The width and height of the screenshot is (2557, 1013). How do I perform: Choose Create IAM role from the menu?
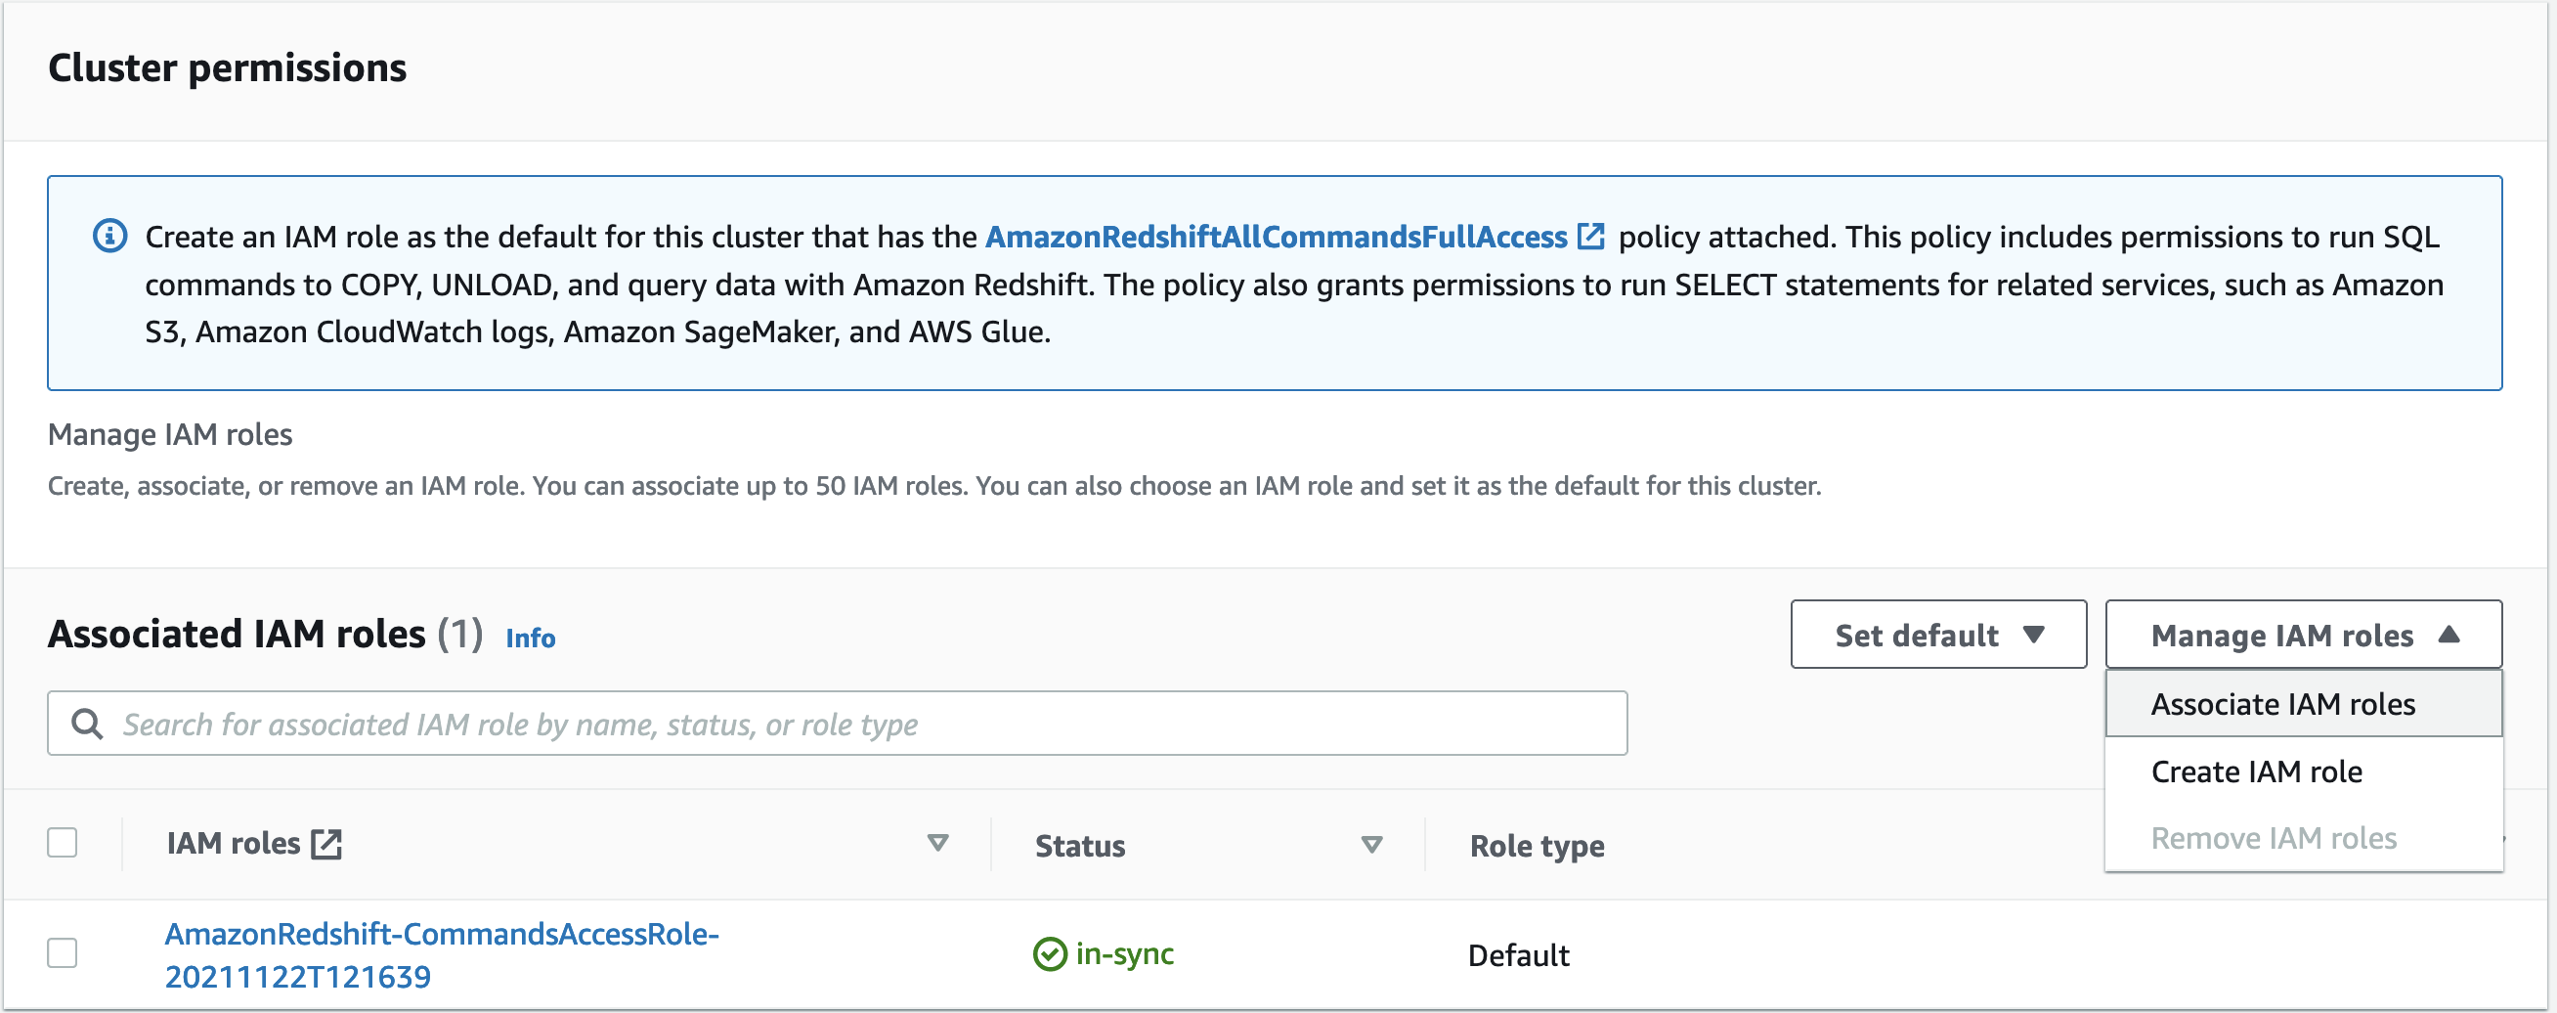click(2255, 771)
